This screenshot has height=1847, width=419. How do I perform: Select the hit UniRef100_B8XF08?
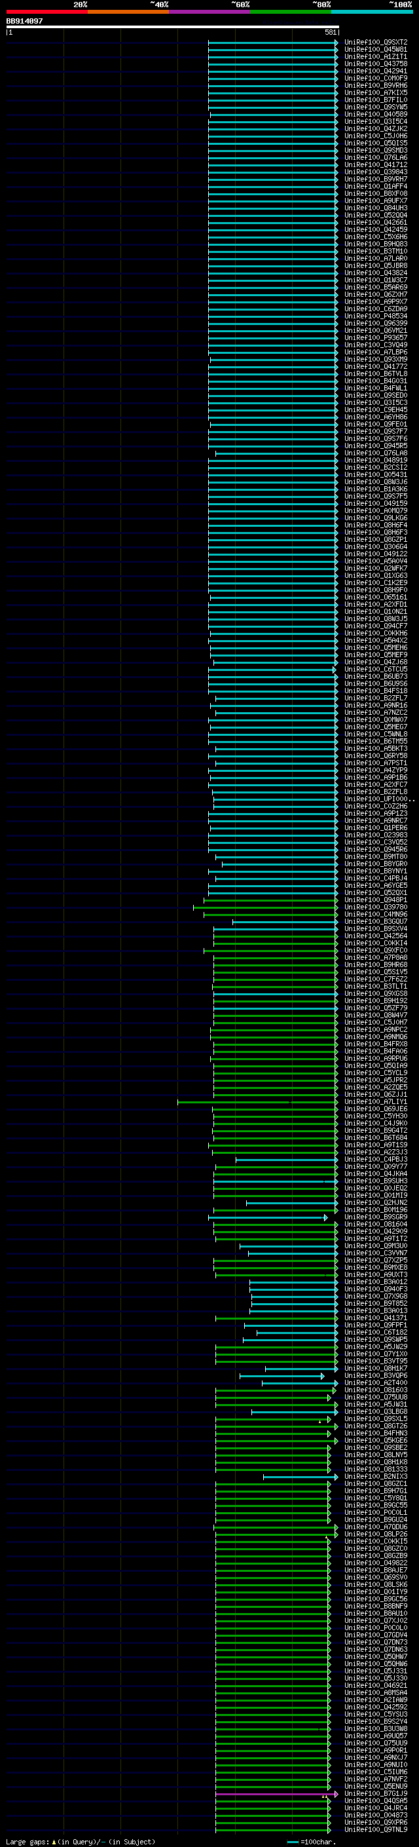click(x=375, y=193)
